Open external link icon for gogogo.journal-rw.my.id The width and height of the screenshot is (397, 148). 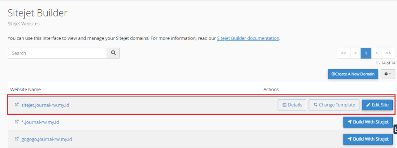point(17,139)
